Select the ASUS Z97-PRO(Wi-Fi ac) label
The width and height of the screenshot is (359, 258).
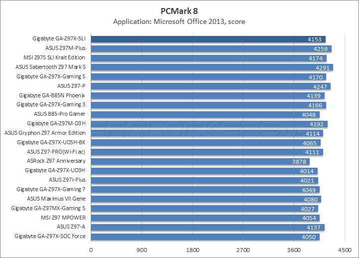[x=56, y=152]
